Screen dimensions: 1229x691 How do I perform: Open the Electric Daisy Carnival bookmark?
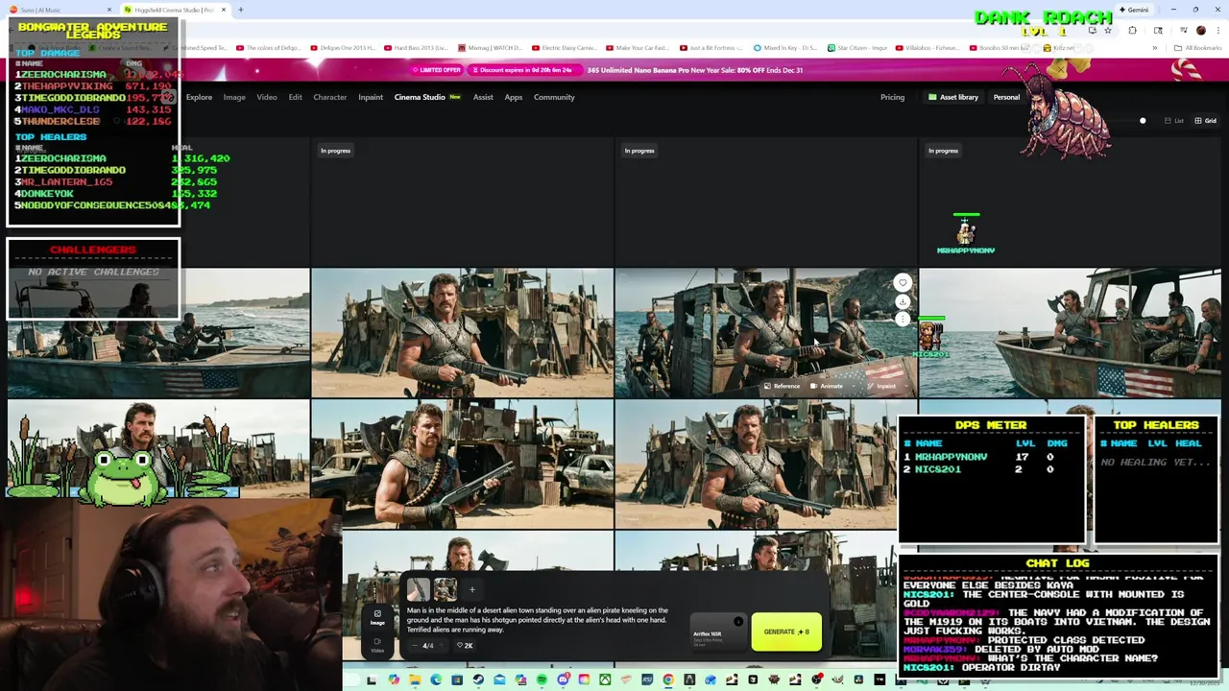tap(564, 47)
